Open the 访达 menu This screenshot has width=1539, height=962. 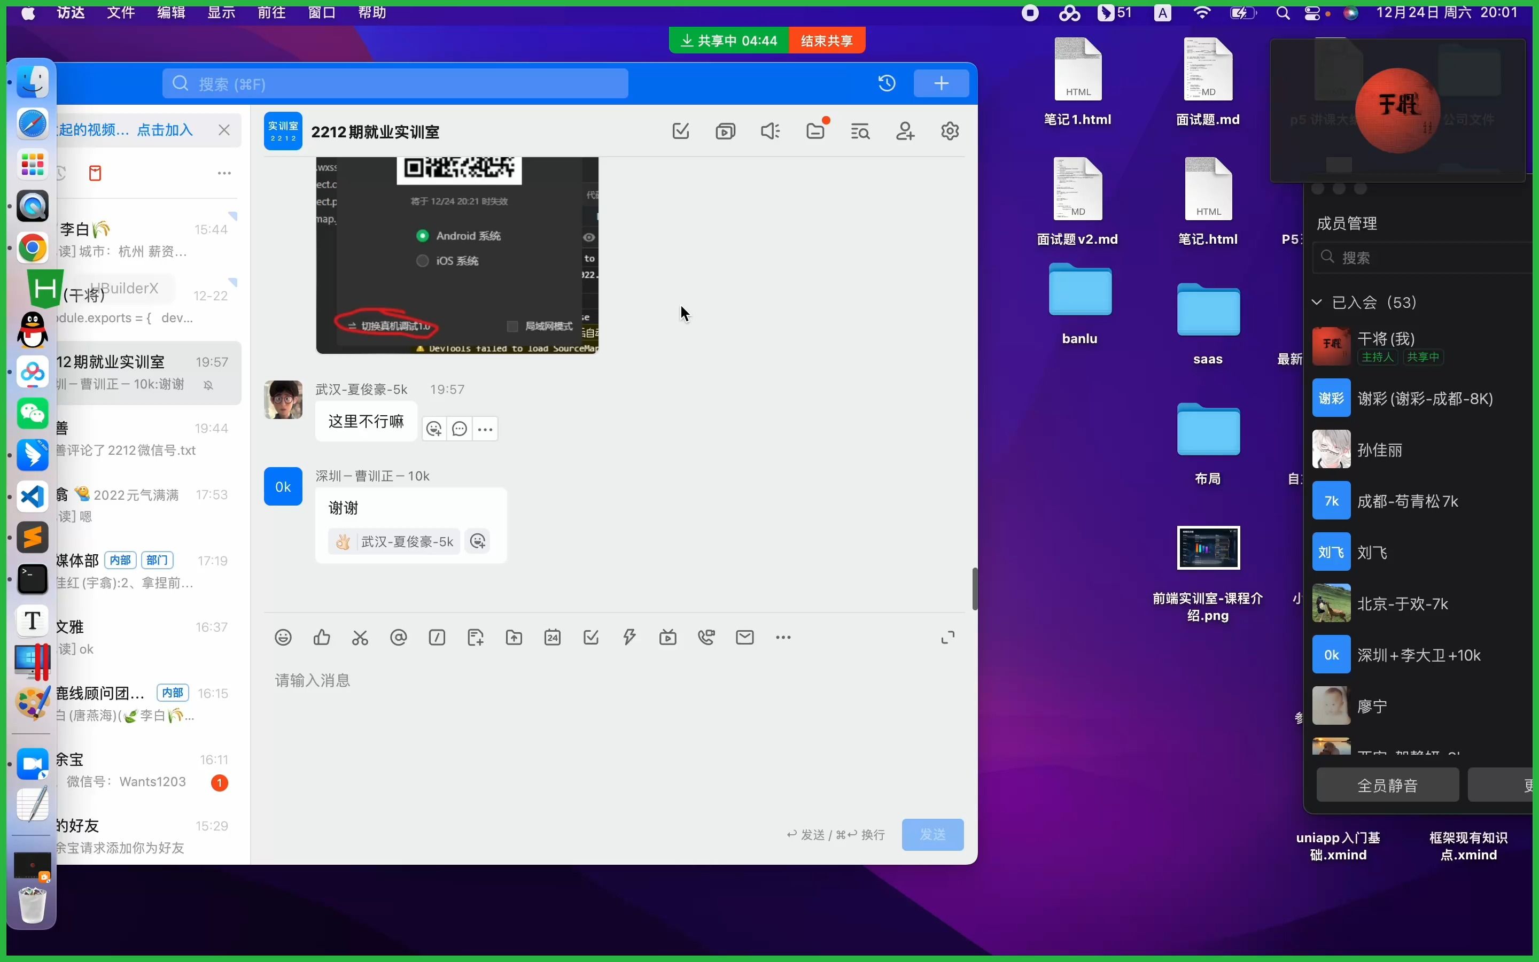coord(70,13)
